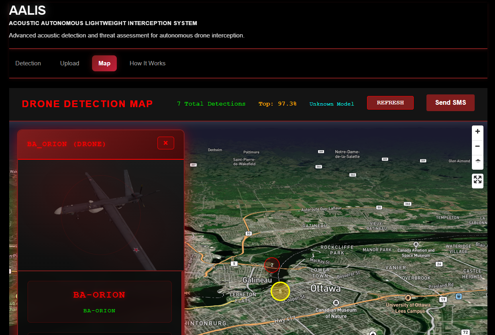Image resolution: width=495 pixels, height=335 pixels.
Task: Click the 'Autoroute Guy-Lafleur' label
Action: [x=322, y=209]
